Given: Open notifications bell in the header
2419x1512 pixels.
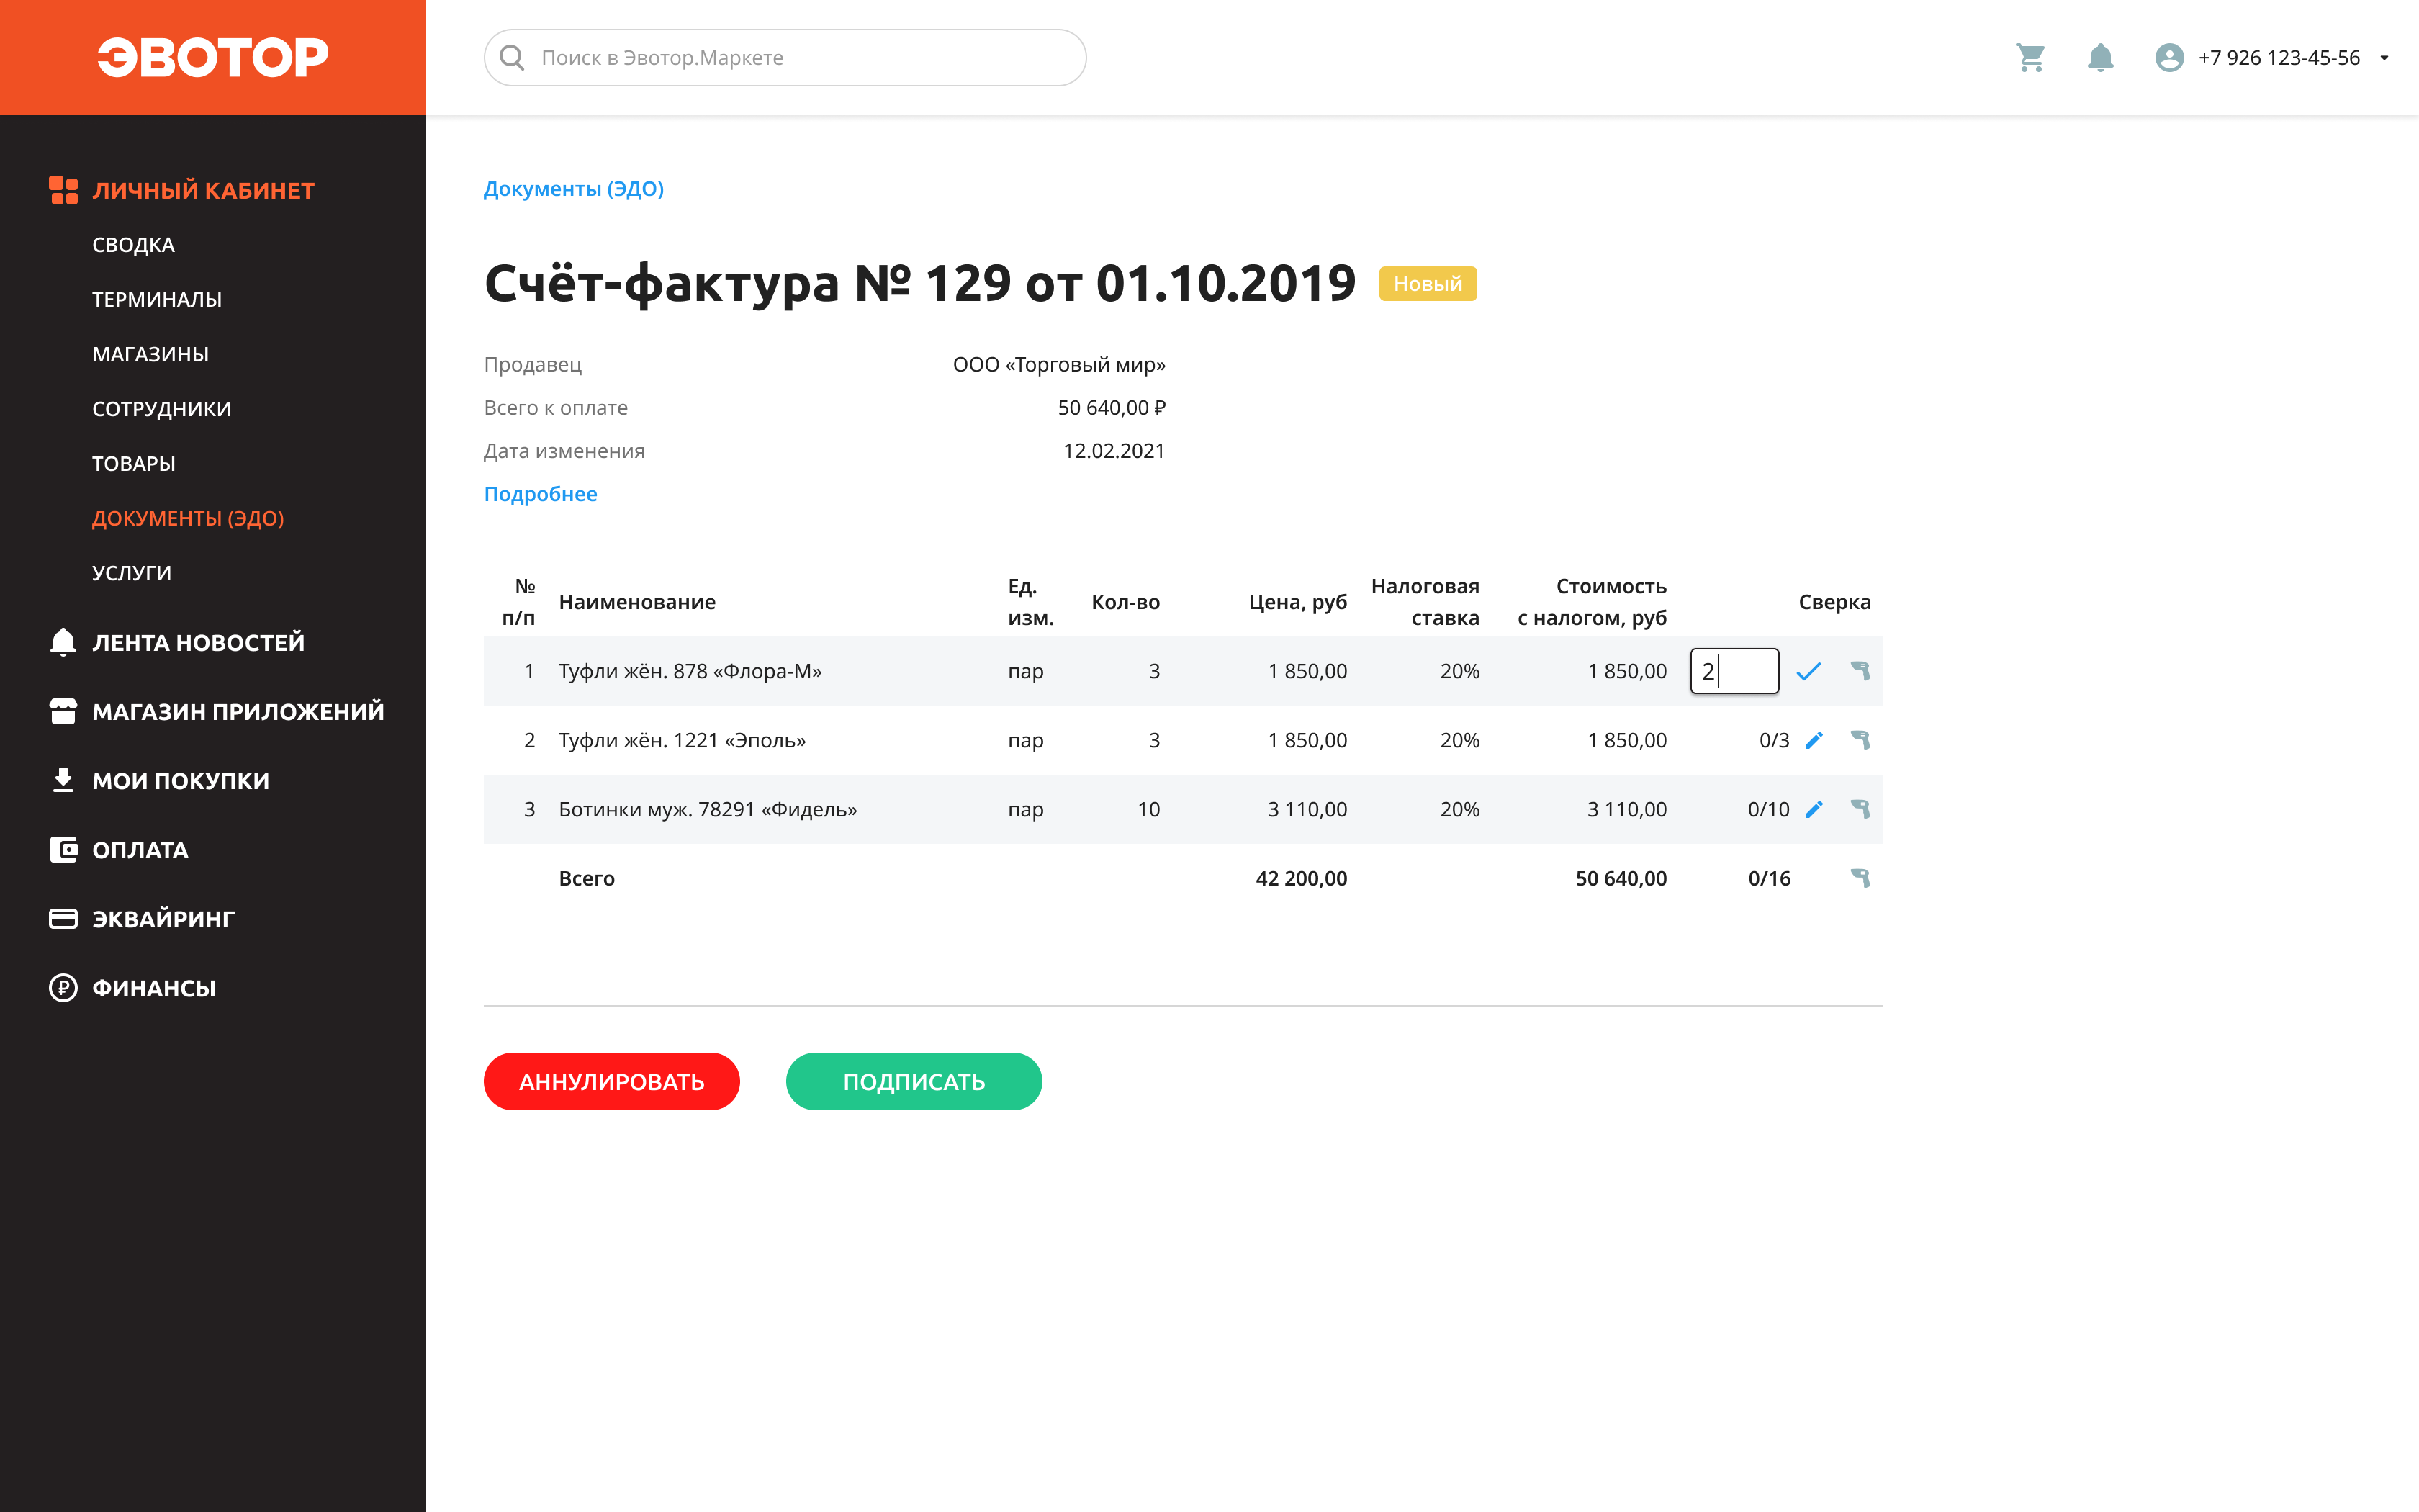Looking at the screenshot, I should coord(2100,58).
